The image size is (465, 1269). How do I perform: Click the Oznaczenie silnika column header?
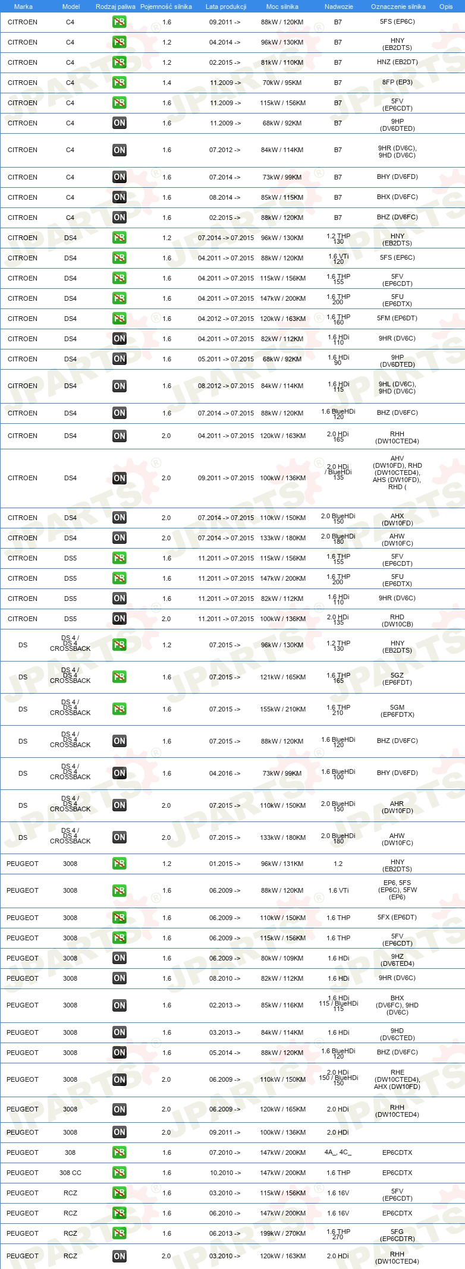point(398,7)
